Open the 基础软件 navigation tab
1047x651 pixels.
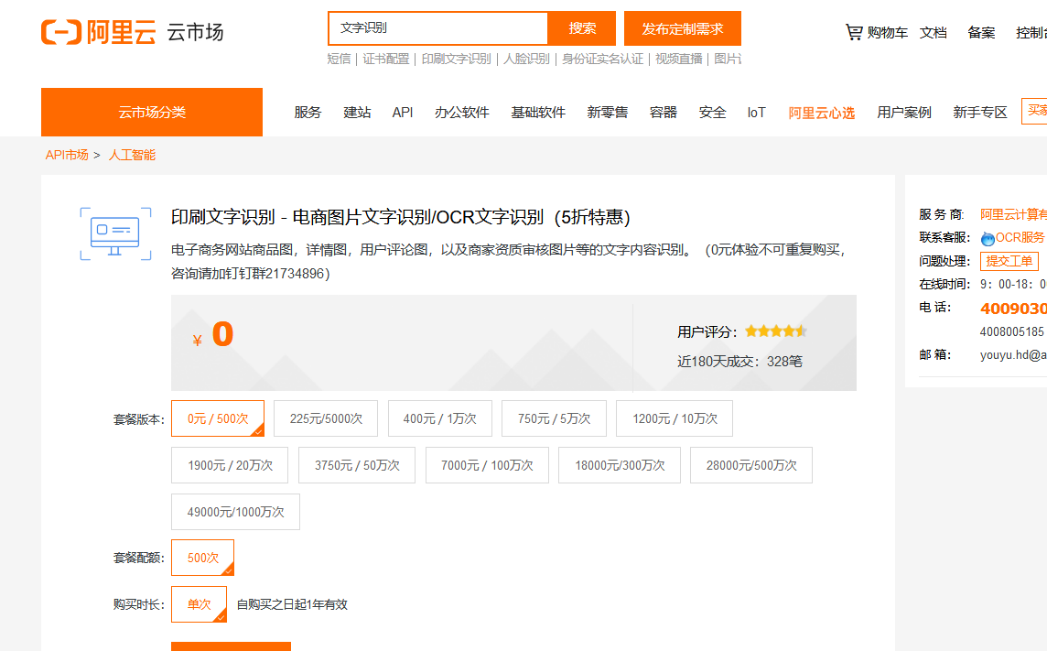(538, 113)
